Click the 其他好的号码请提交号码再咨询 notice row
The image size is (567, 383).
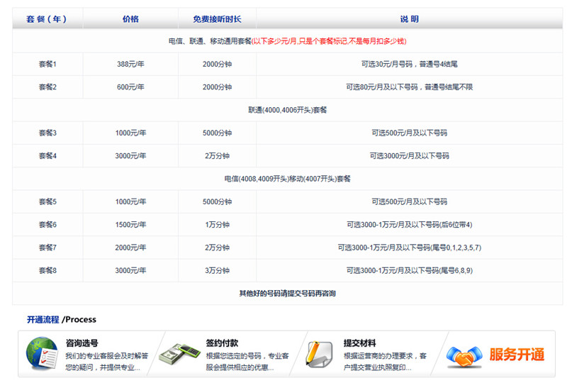click(x=287, y=293)
